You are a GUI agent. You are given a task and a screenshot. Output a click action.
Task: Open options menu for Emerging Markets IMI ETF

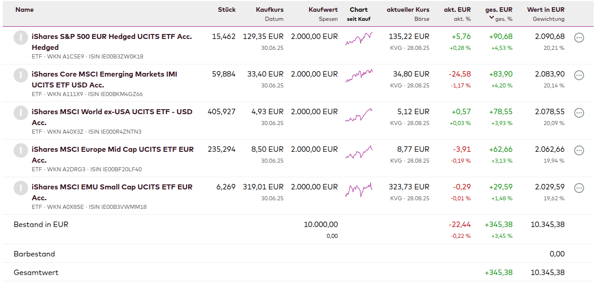tap(579, 75)
